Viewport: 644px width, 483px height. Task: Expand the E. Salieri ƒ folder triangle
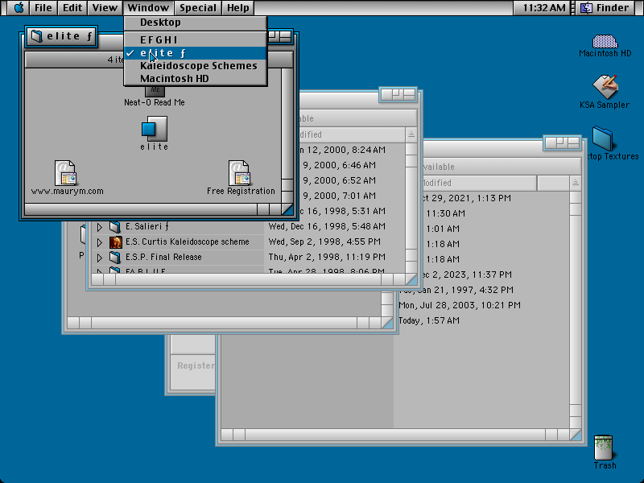pyautogui.click(x=99, y=227)
